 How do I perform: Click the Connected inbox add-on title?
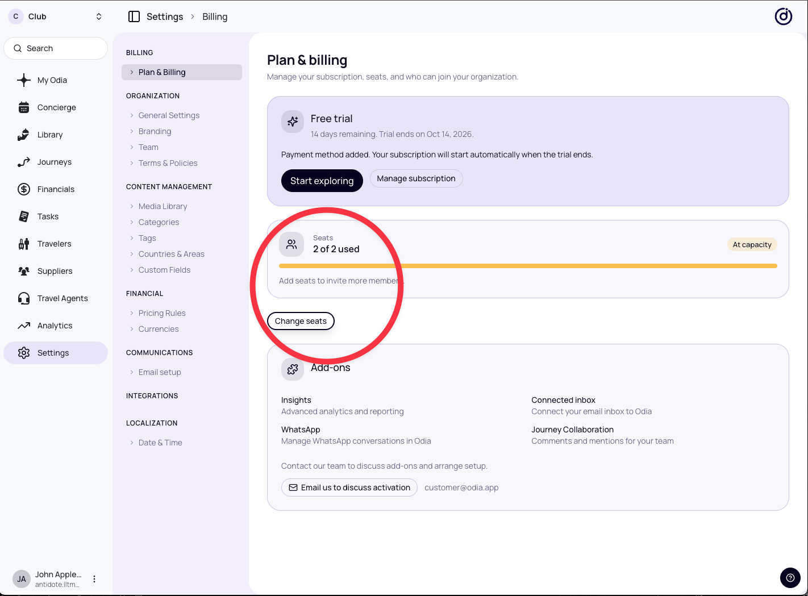[563, 400]
